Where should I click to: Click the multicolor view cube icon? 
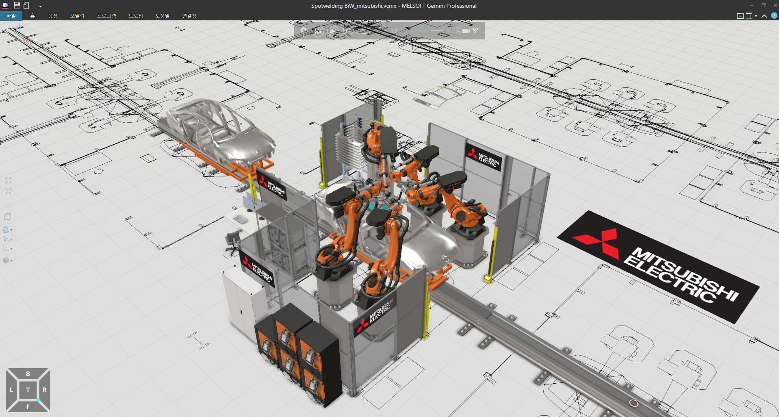point(6,260)
